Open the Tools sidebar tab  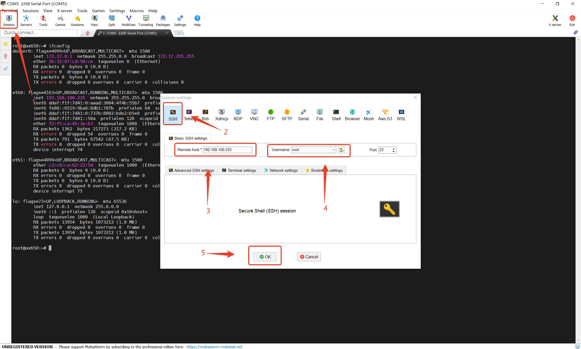tap(6, 56)
